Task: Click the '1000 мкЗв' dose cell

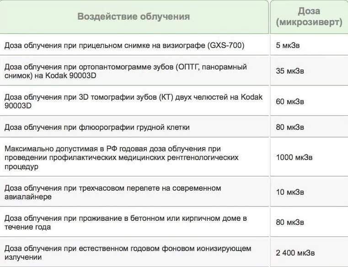Action: click(x=309, y=157)
